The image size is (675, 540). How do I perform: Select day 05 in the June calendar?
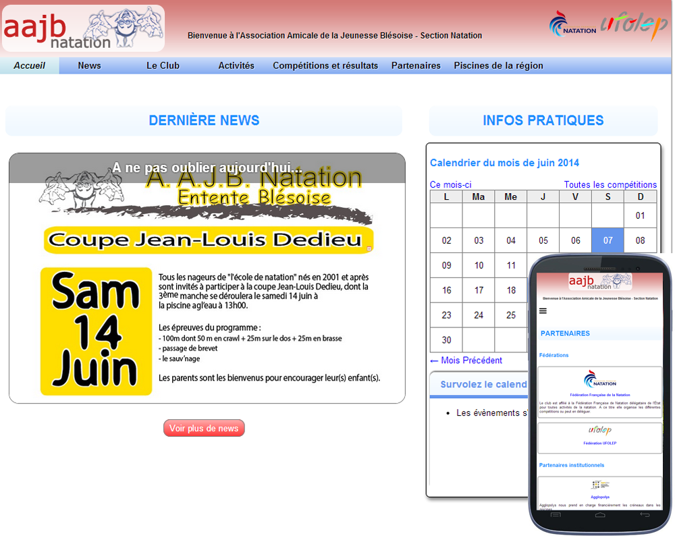point(543,240)
